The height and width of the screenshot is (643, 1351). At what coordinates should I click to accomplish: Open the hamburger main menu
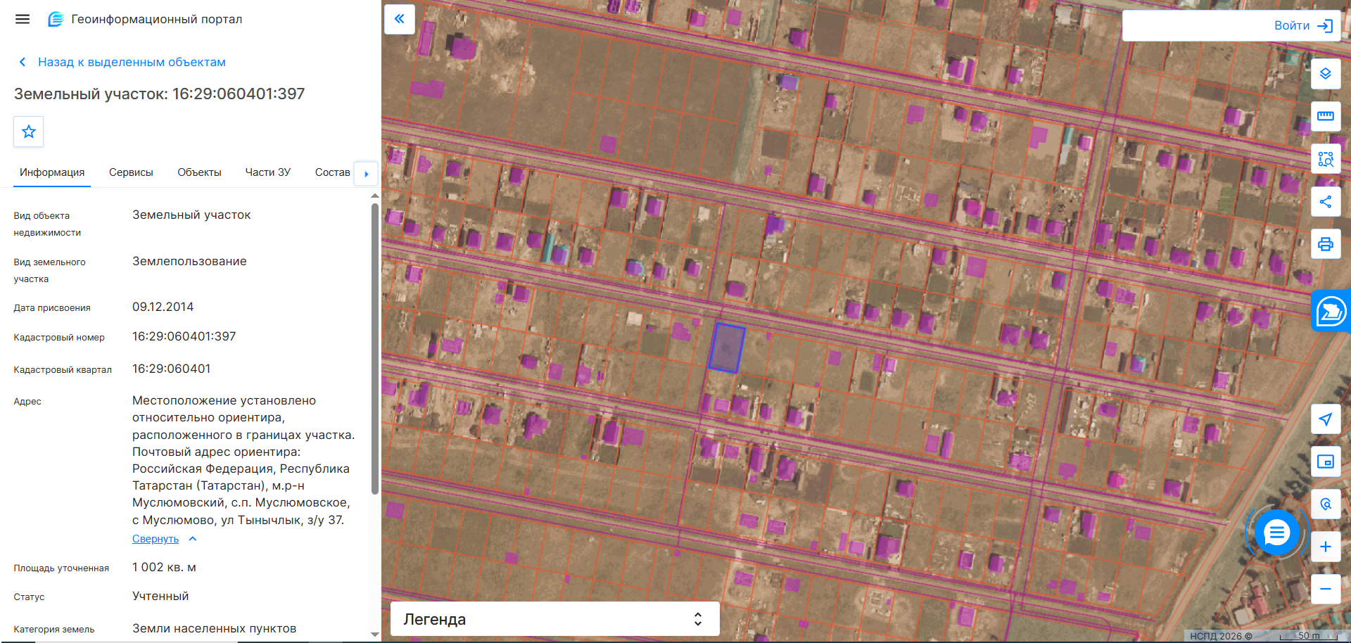tap(23, 19)
